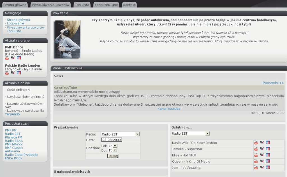Expand the 'Od' hour dropdown

[115, 146]
